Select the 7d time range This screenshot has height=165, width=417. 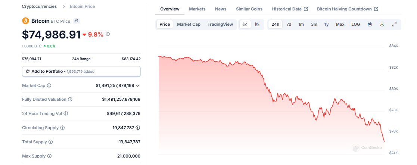pos(289,24)
